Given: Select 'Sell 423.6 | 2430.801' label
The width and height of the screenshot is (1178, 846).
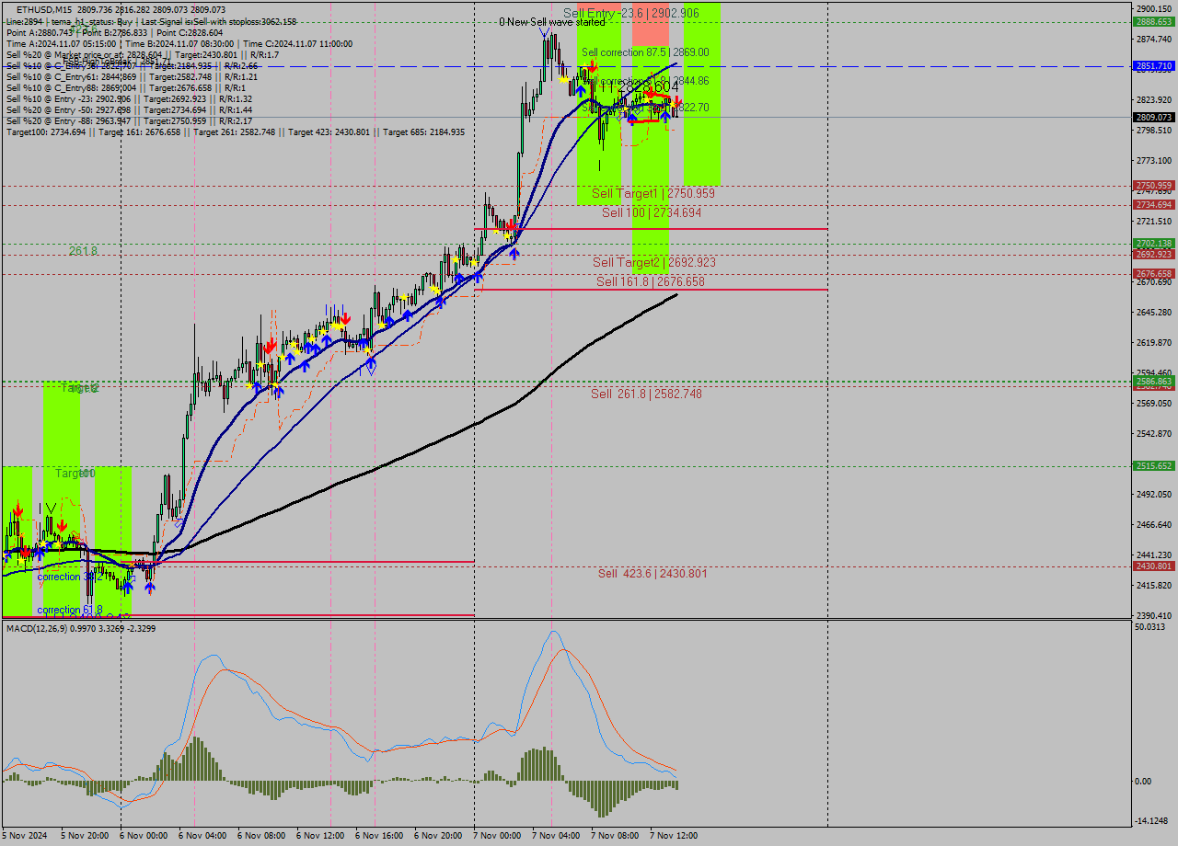Looking at the screenshot, I should (x=653, y=573).
